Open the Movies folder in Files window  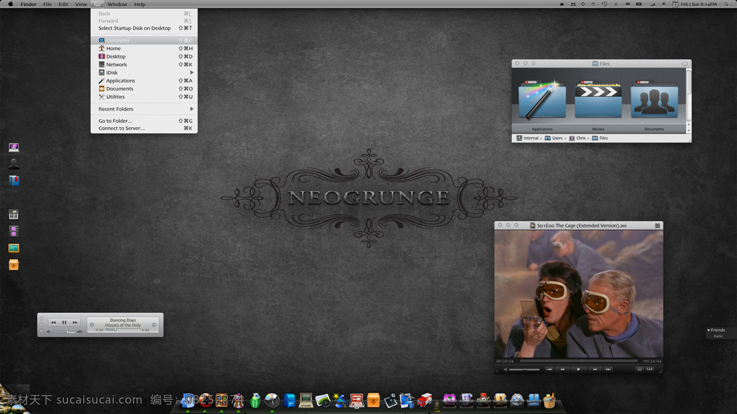(598, 100)
